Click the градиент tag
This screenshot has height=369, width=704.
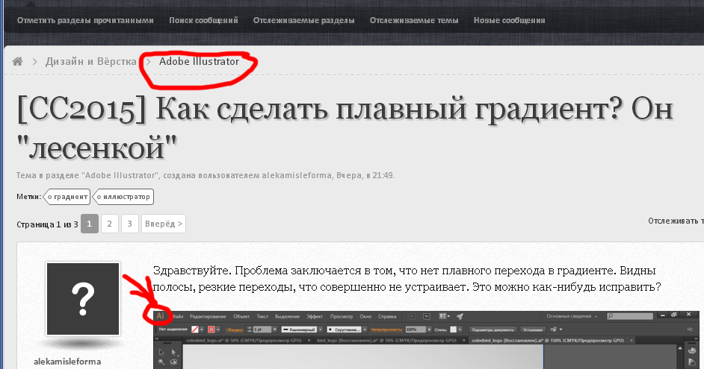67,197
